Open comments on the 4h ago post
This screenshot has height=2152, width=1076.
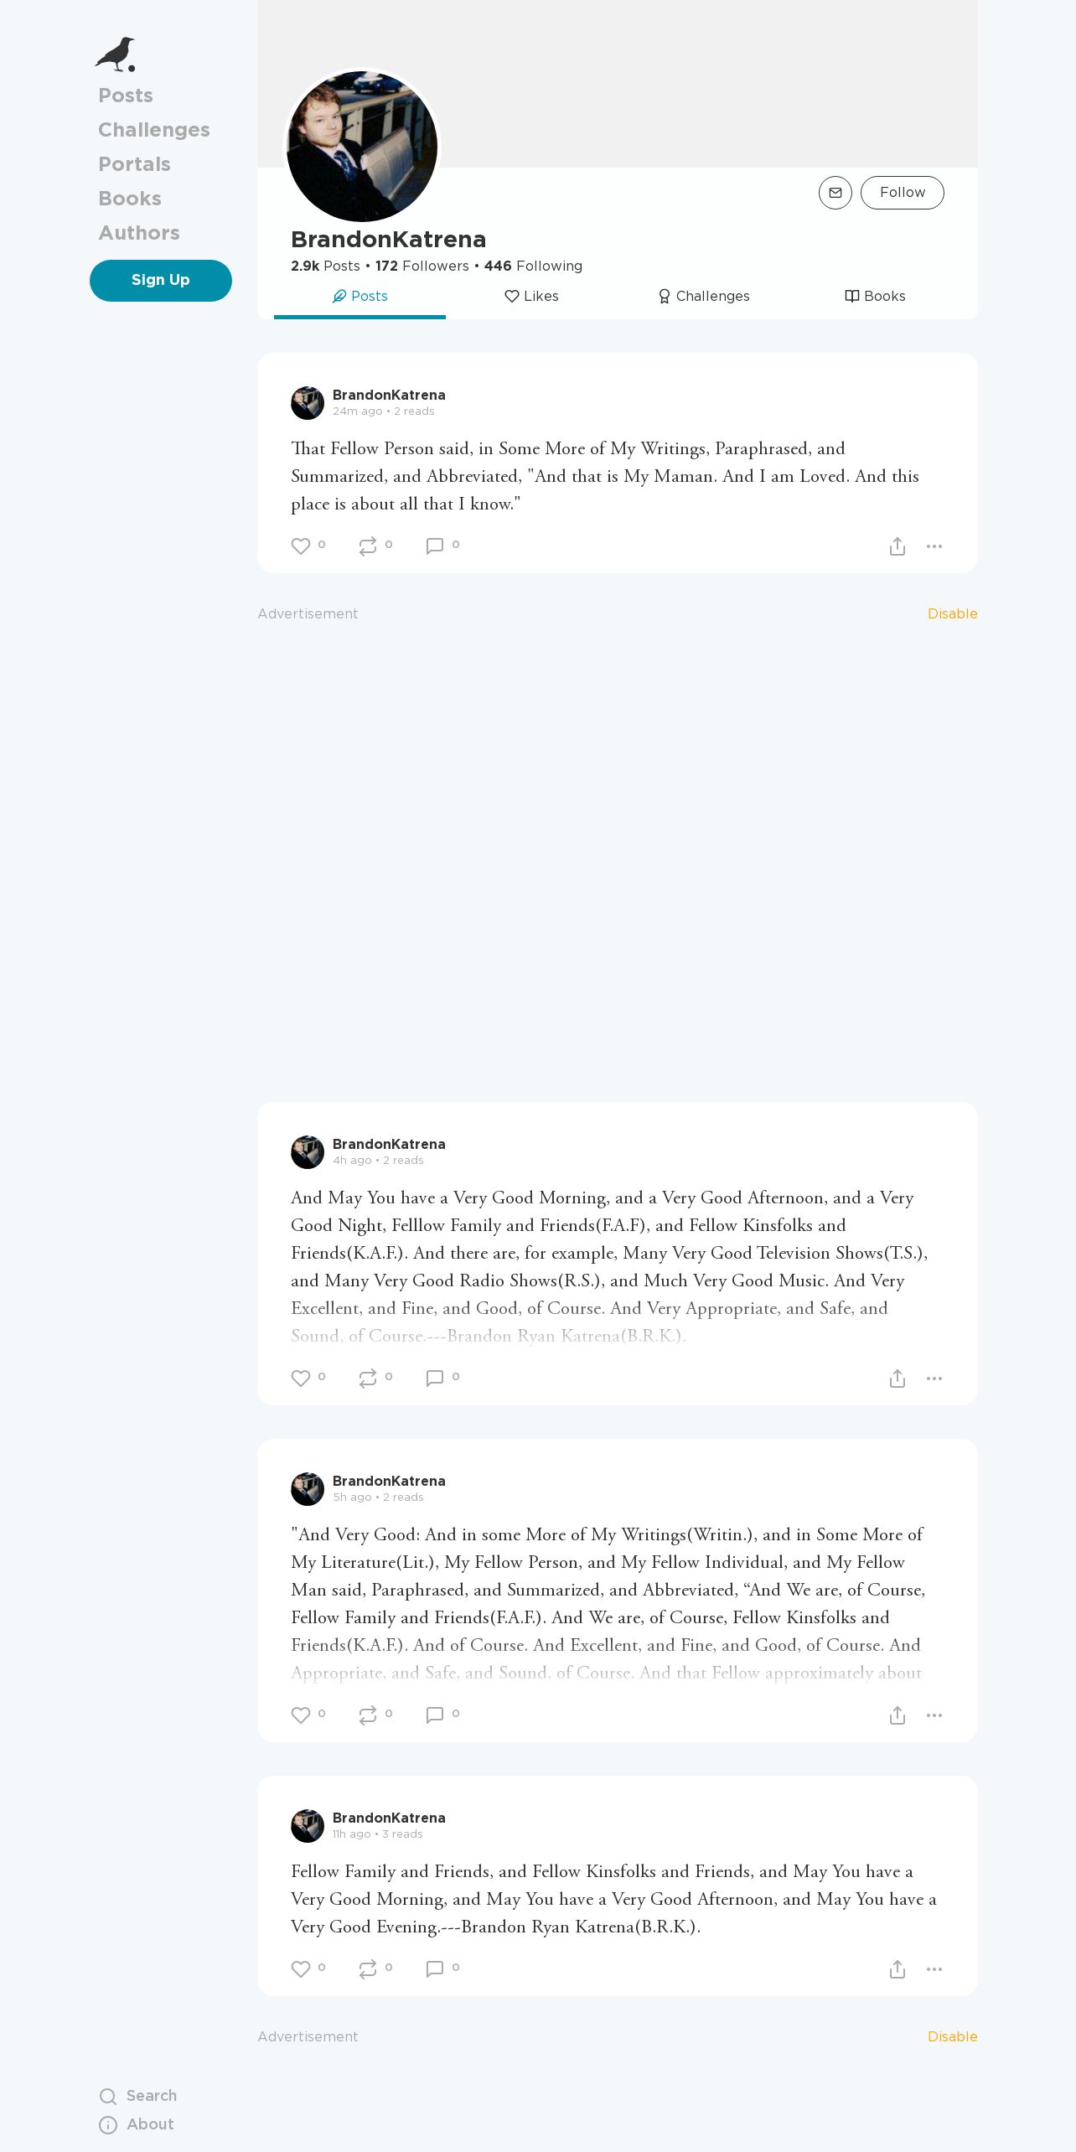tap(434, 1379)
